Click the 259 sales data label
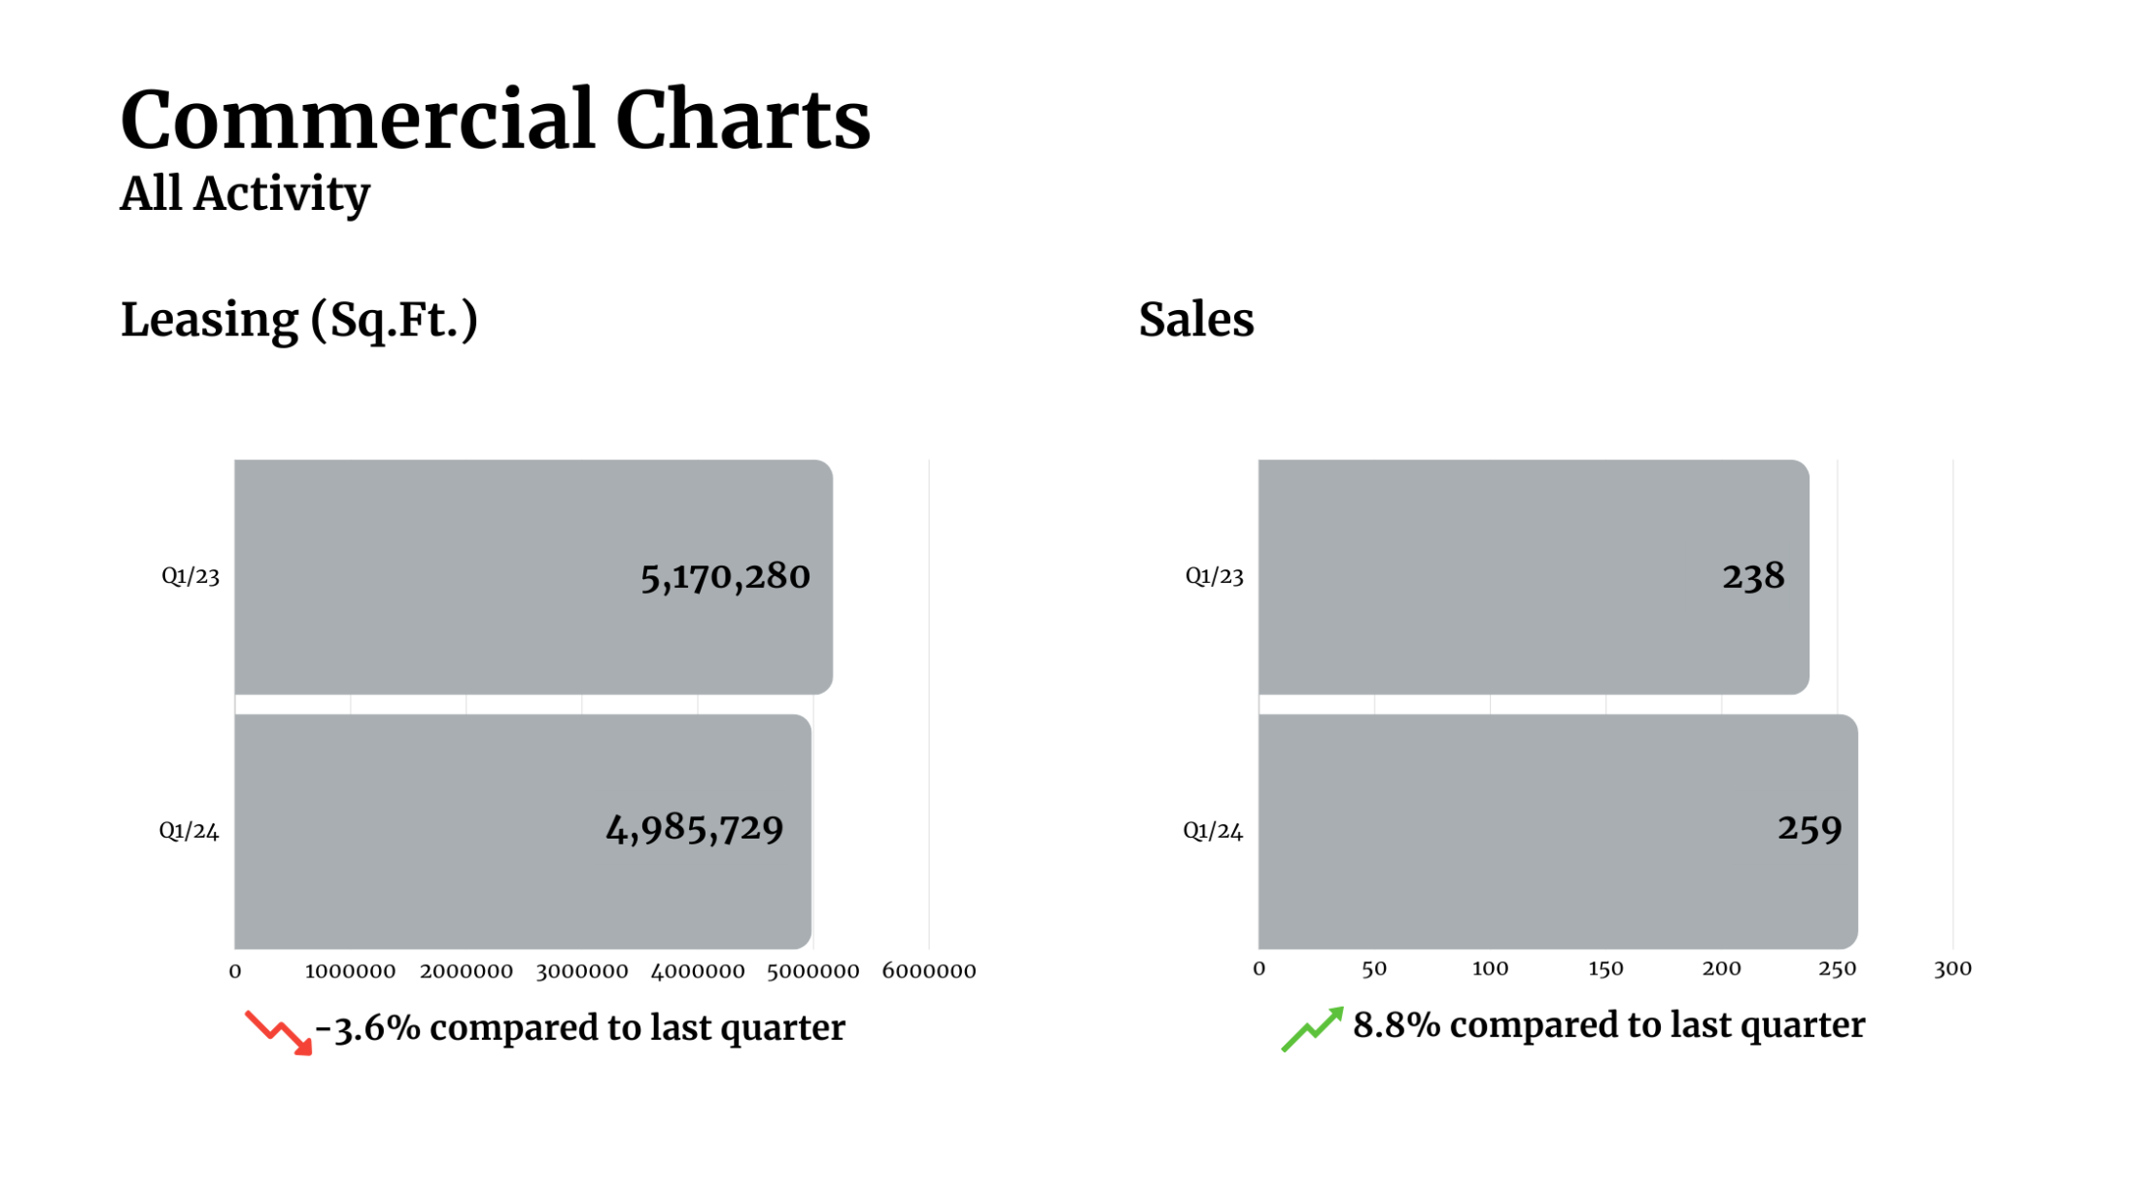 tap(1810, 829)
